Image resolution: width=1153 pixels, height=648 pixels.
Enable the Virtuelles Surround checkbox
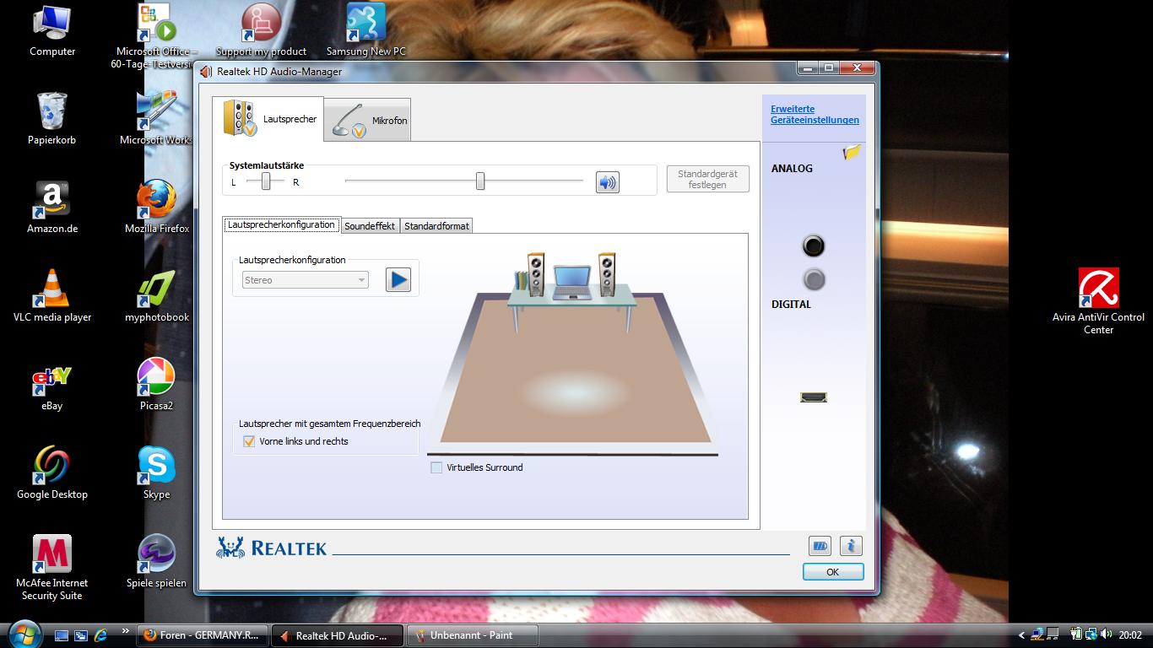(x=436, y=467)
